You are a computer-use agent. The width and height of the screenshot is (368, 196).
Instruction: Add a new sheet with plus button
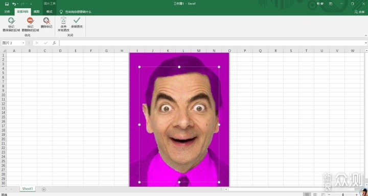point(44,189)
